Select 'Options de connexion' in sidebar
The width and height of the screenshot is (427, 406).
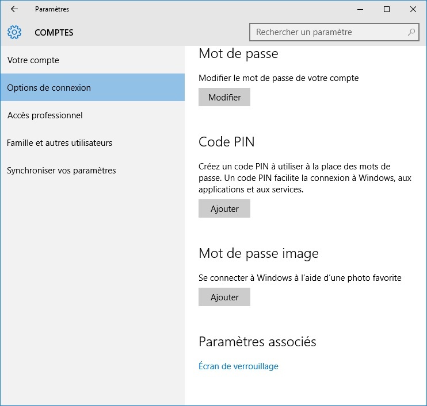click(x=93, y=87)
